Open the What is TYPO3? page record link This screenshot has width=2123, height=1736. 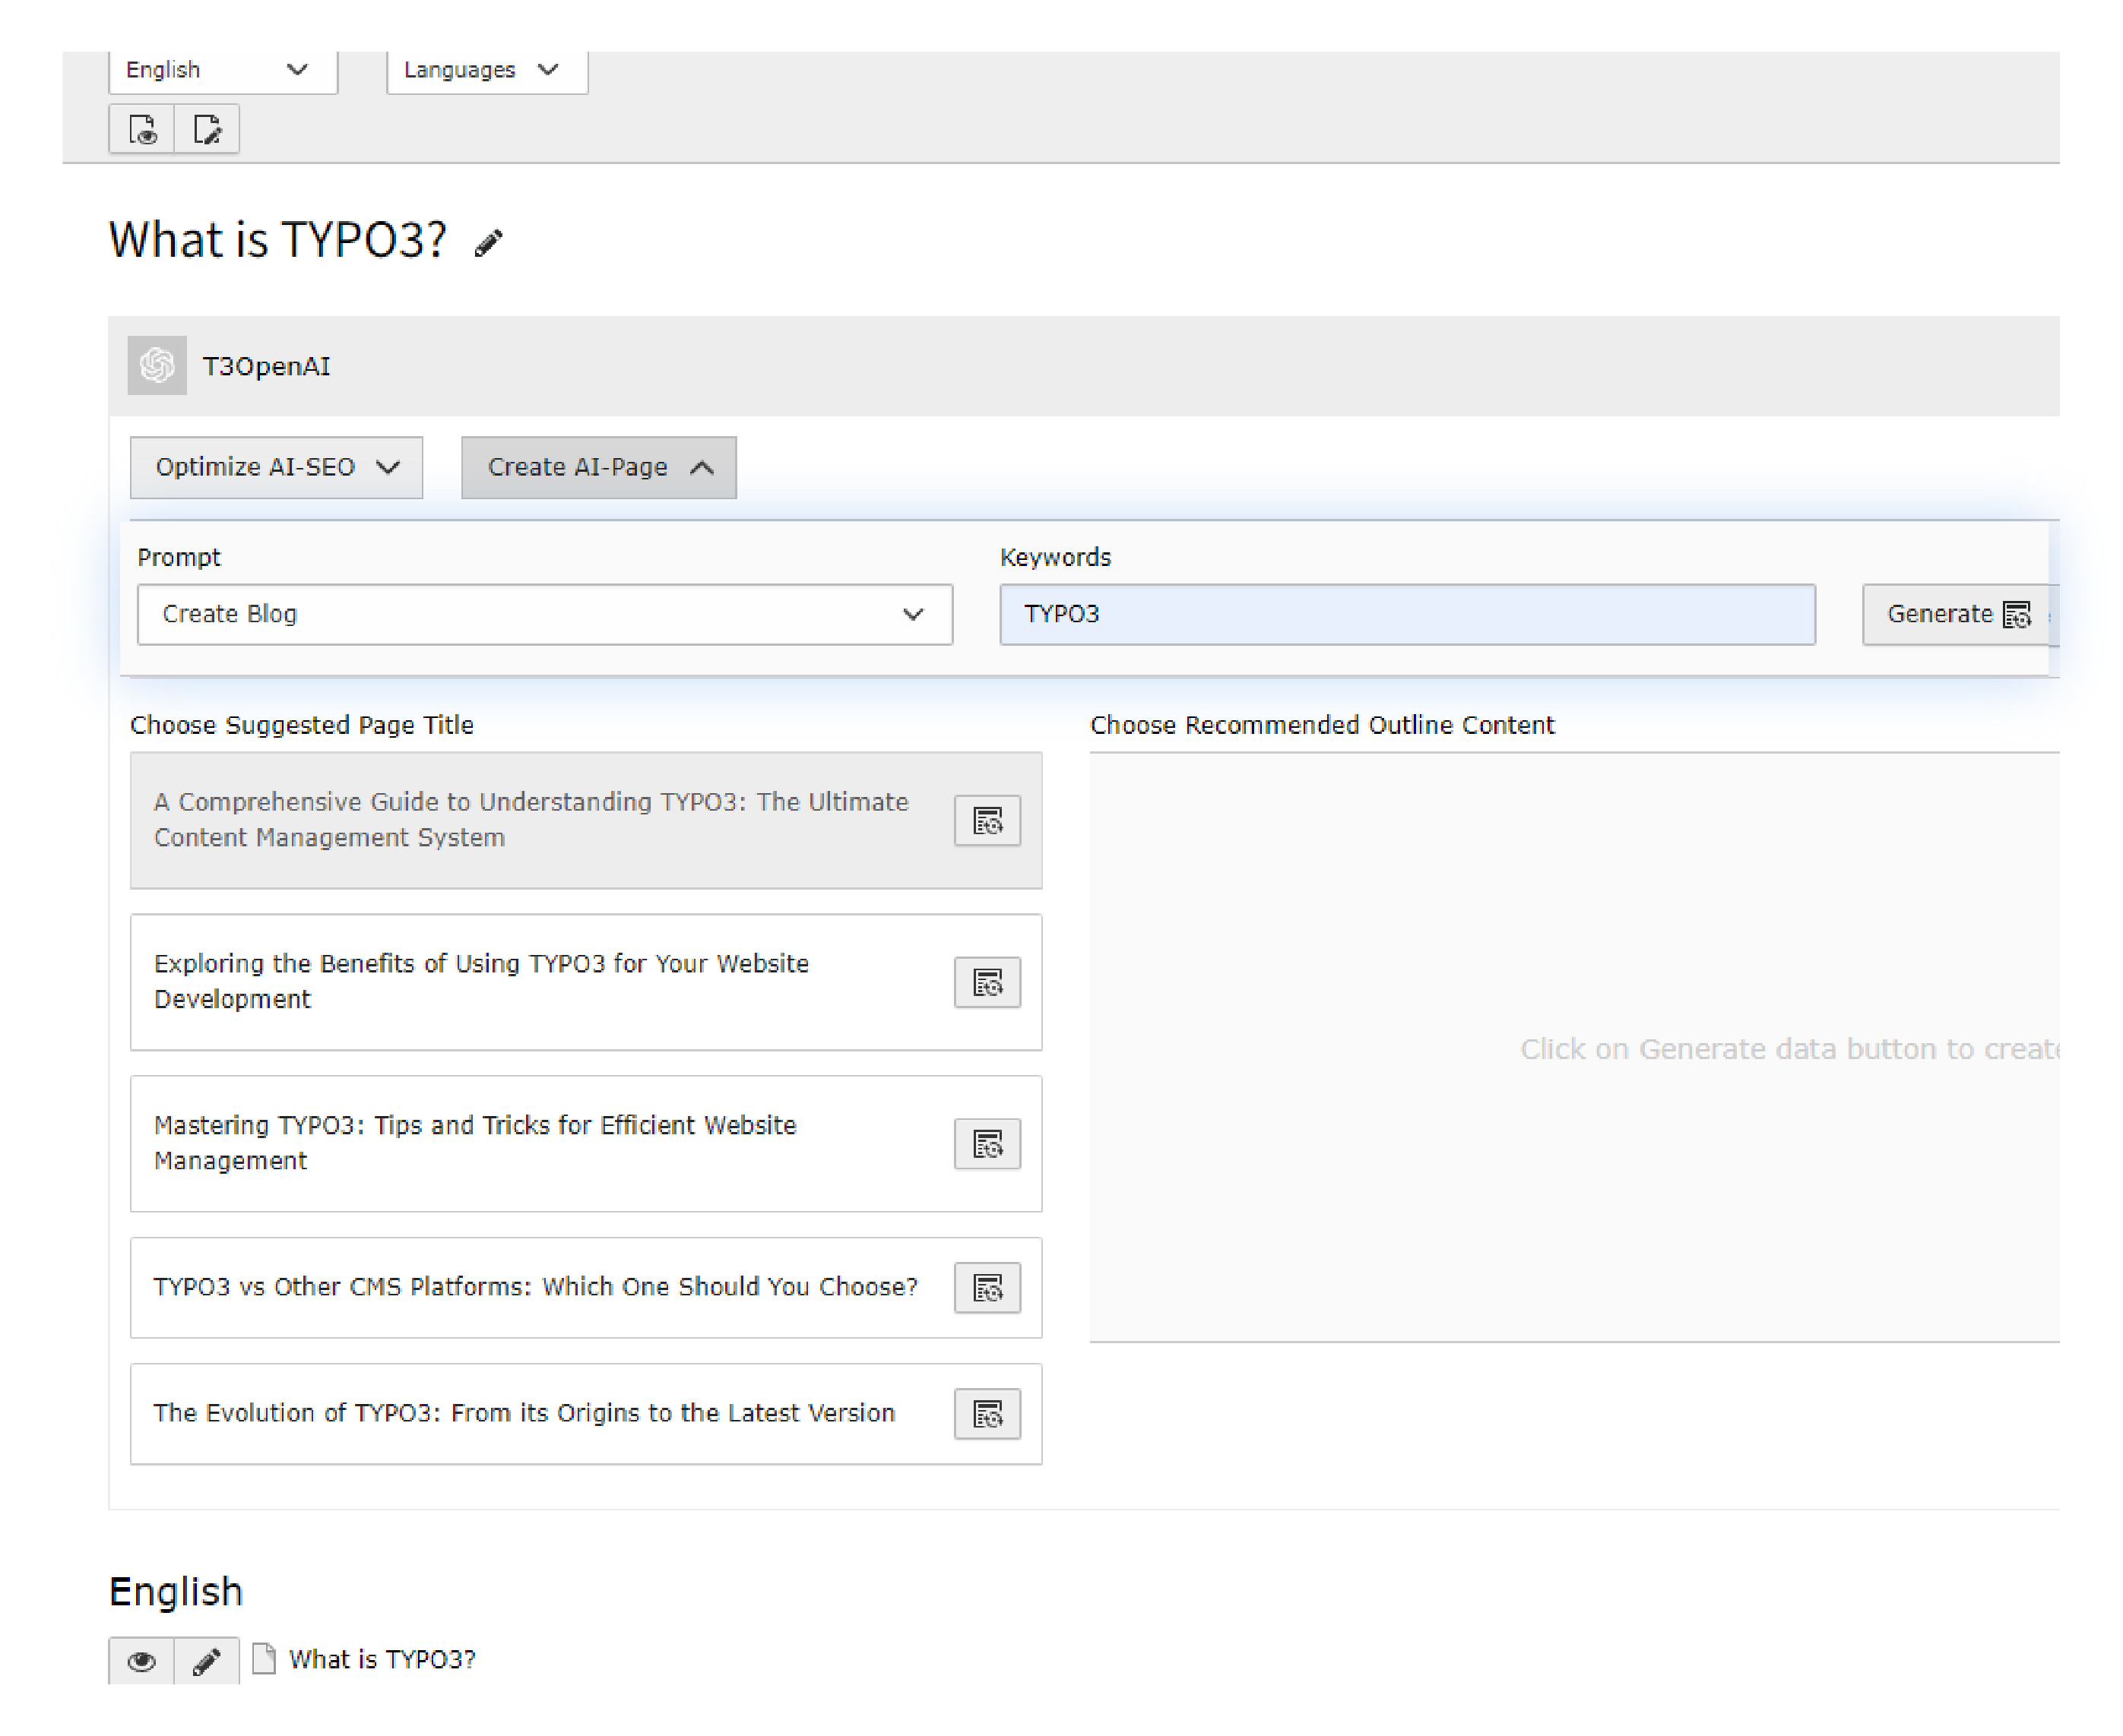tap(381, 1660)
